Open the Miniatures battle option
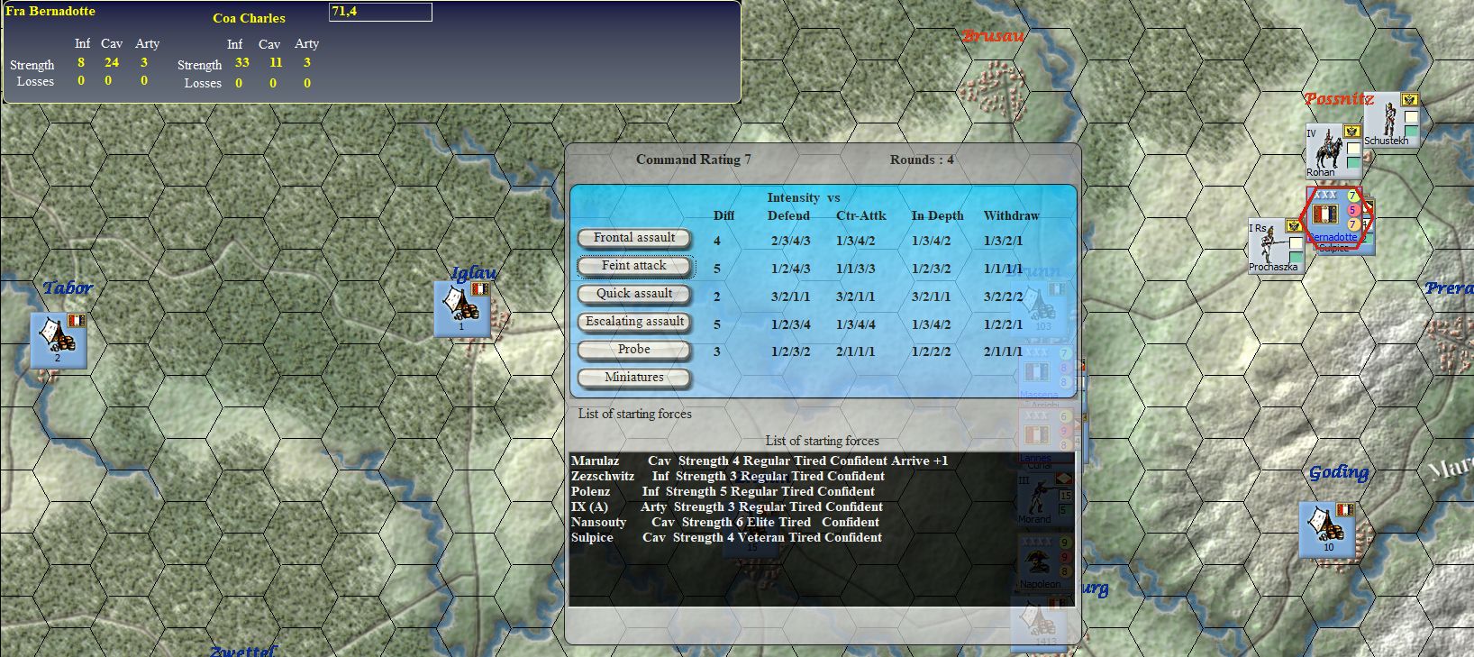1474x657 pixels. pos(634,378)
